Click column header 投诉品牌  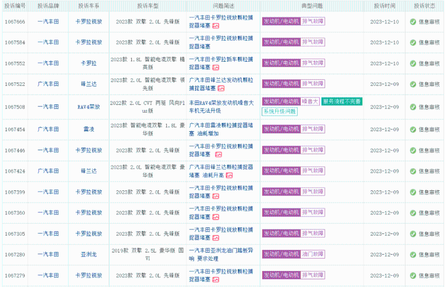(48, 6)
